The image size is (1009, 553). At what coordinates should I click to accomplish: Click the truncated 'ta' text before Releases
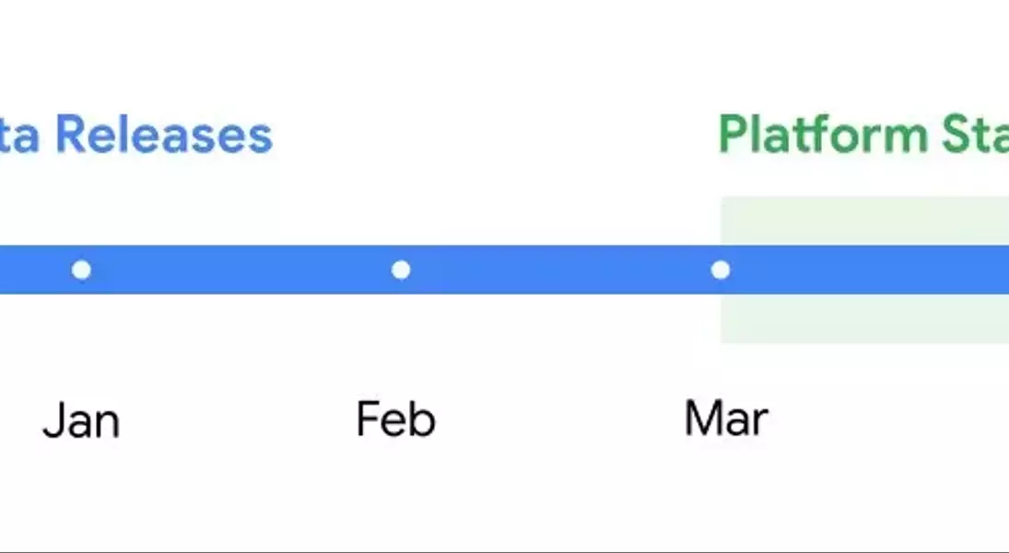click(x=18, y=135)
